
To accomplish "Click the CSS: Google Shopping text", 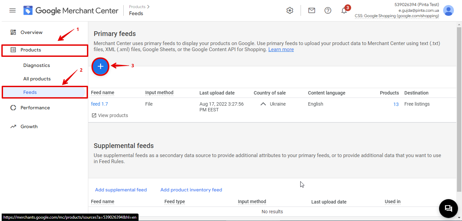I will [x=397, y=16].
